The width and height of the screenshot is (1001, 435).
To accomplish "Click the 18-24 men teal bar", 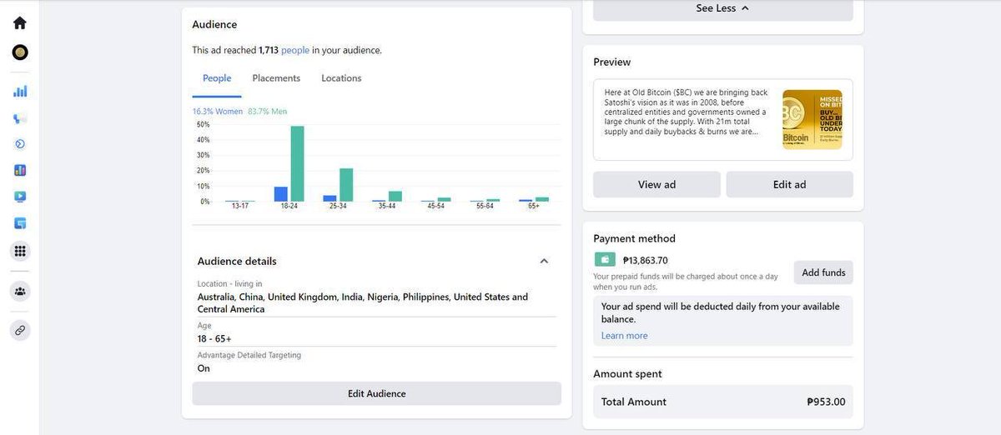I will pyautogui.click(x=297, y=163).
